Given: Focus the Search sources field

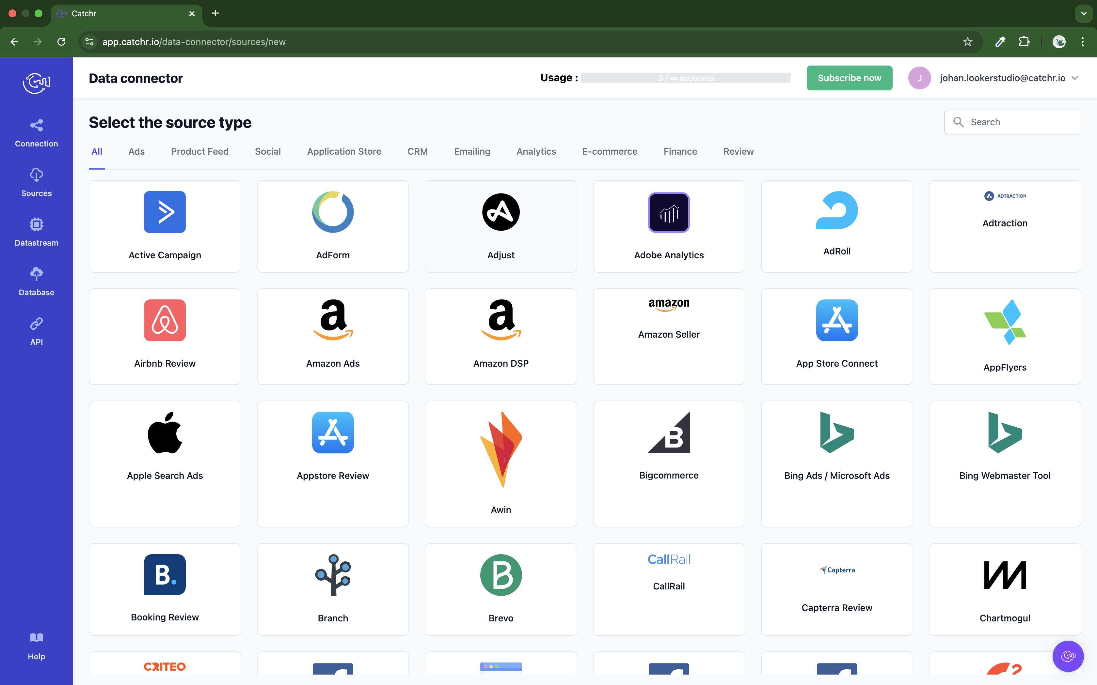Looking at the screenshot, I should click(x=1012, y=122).
